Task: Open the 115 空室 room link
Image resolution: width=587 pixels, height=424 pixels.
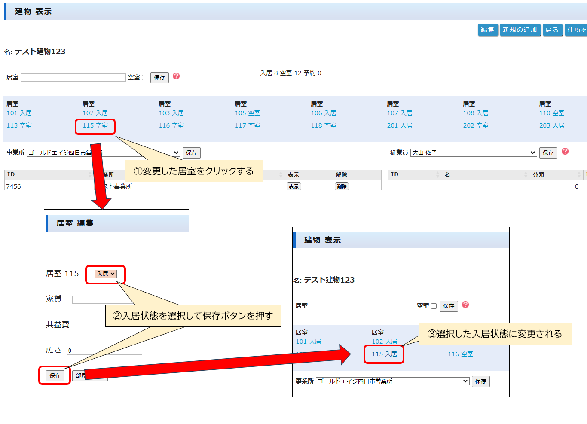Action: click(x=95, y=126)
